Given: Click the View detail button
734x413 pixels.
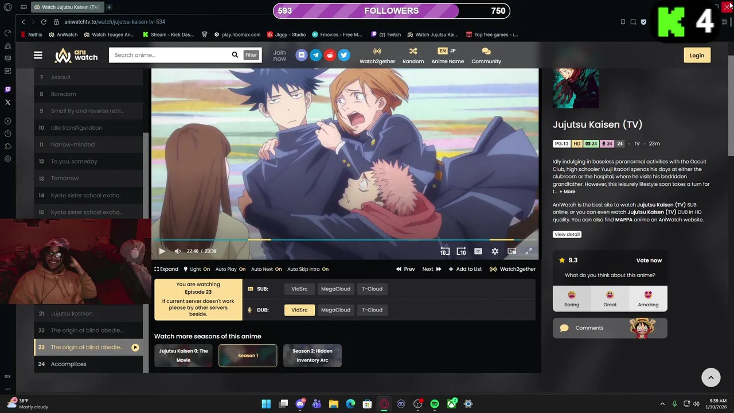Looking at the screenshot, I should [x=567, y=234].
